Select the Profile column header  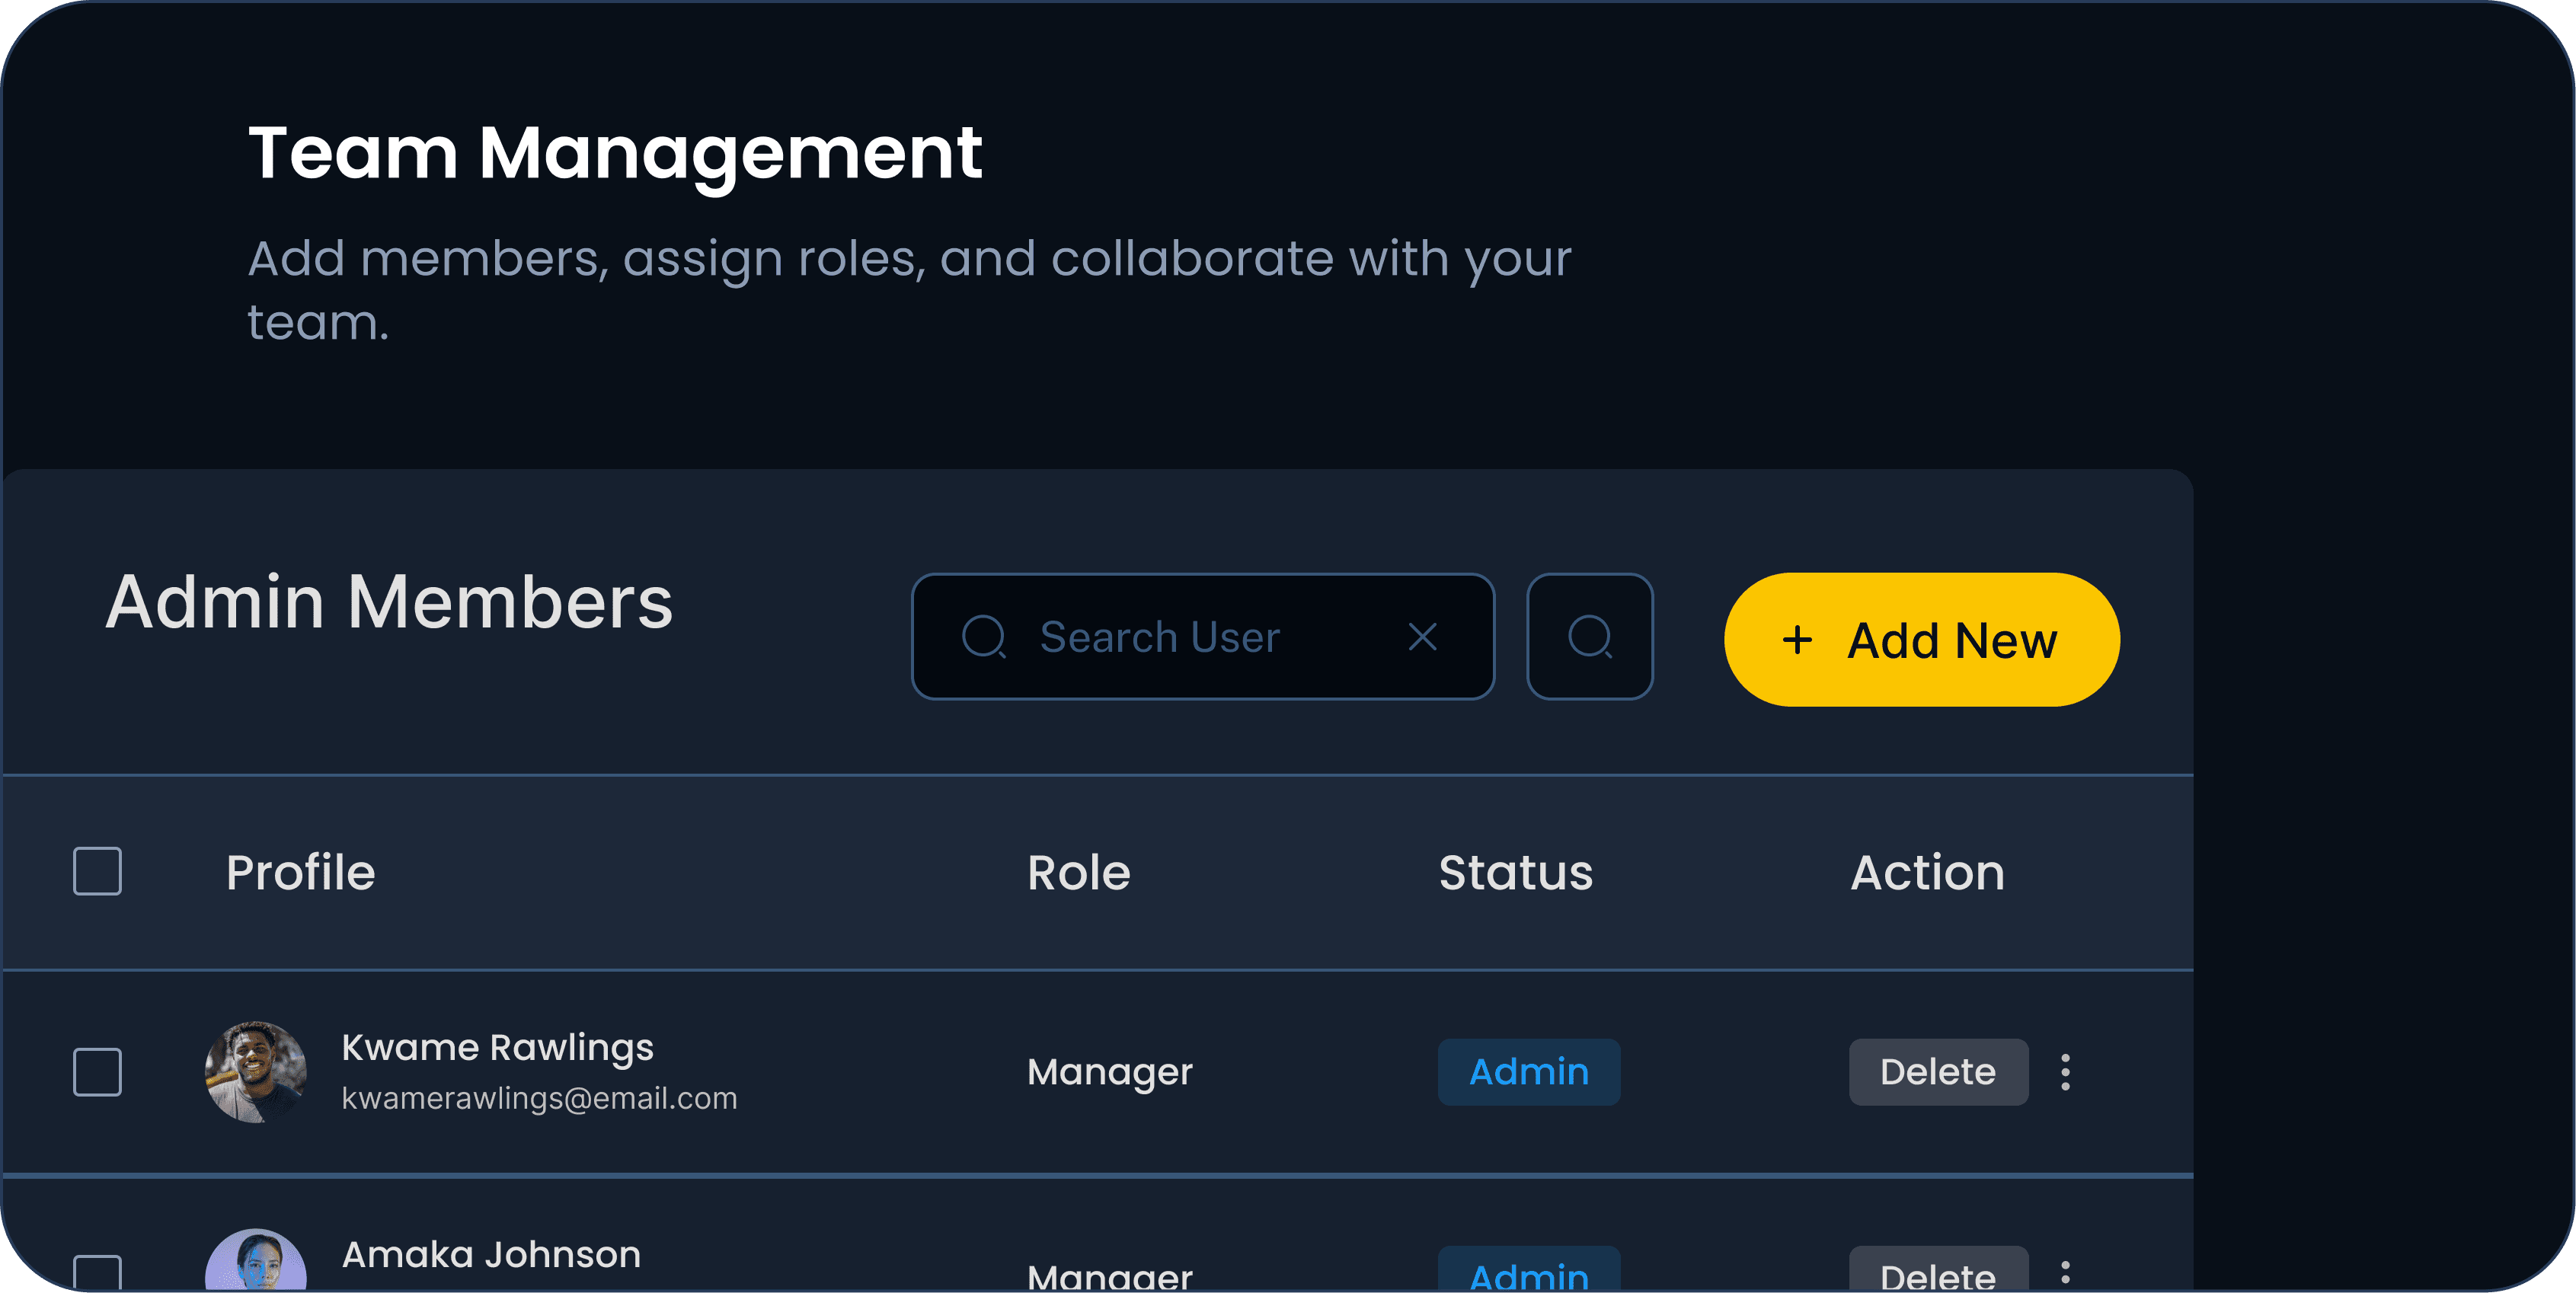(300, 872)
